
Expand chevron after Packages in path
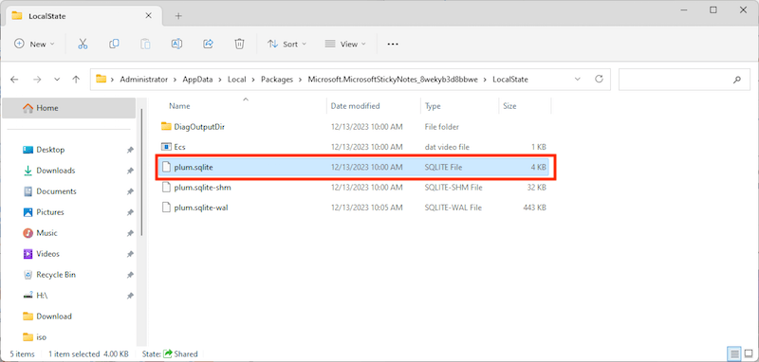coord(301,80)
